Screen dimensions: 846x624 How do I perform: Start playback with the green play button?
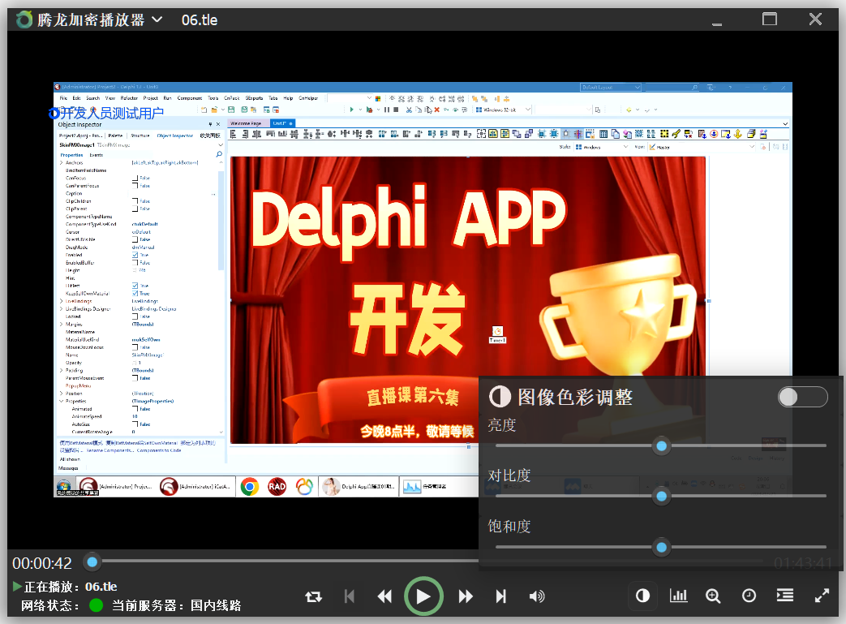click(423, 596)
